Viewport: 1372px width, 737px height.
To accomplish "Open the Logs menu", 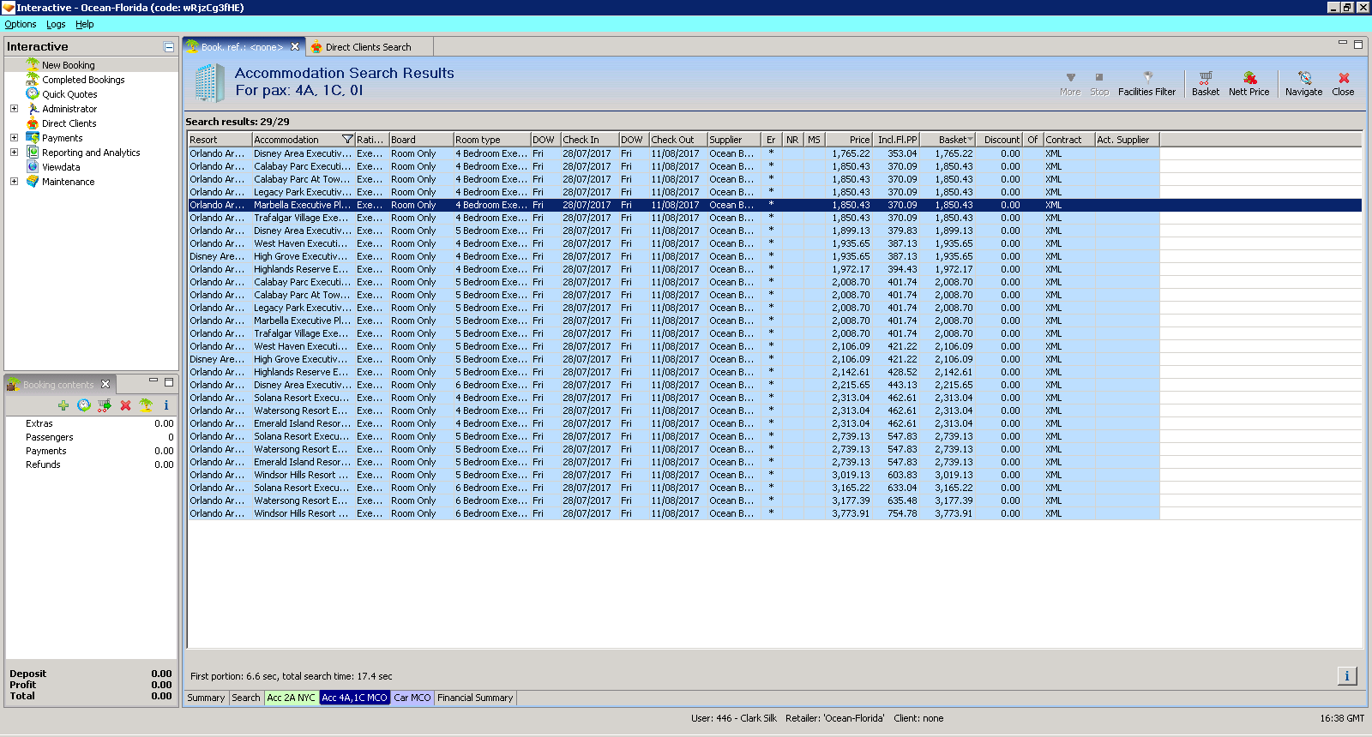I will tap(56, 24).
